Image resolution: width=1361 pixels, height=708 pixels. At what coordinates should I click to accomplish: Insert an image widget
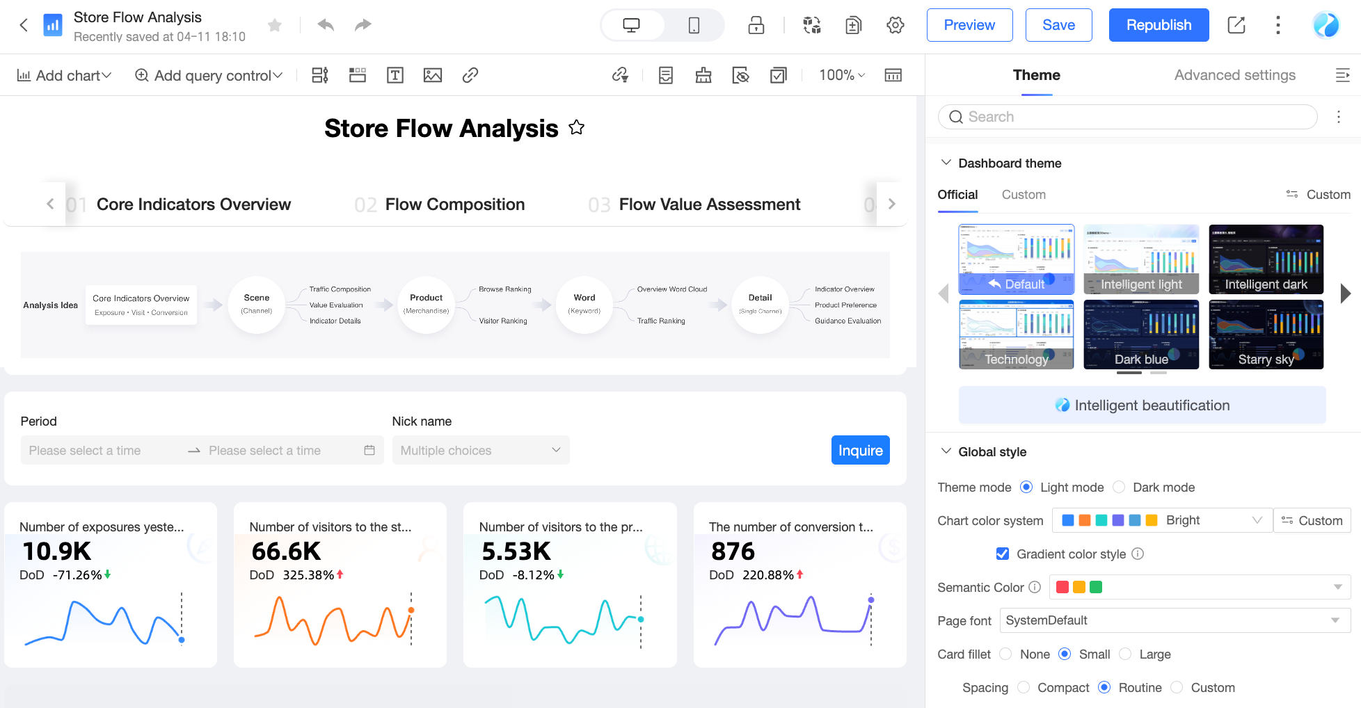(433, 75)
